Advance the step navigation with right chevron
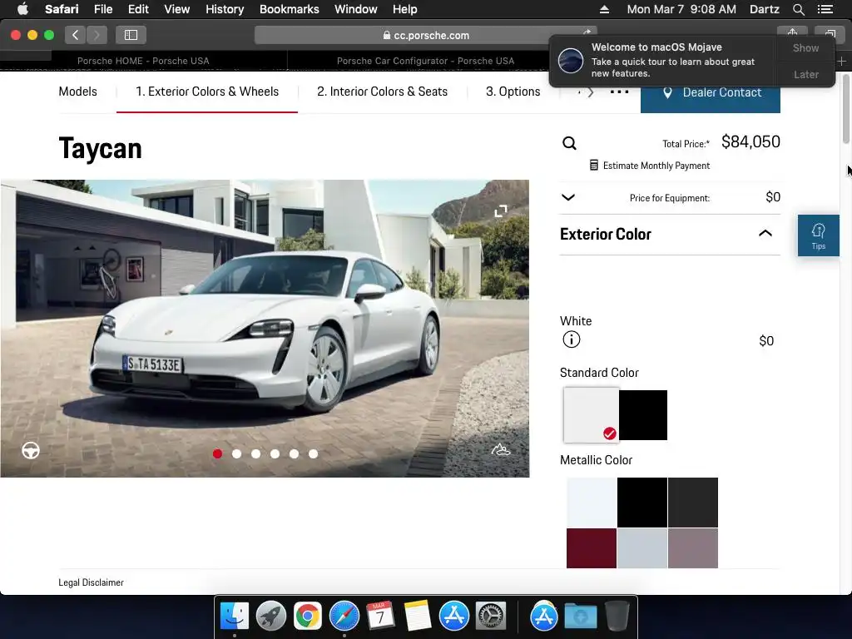The width and height of the screenshot is (852, 639). pyautogui.click(x=591, y=92)
